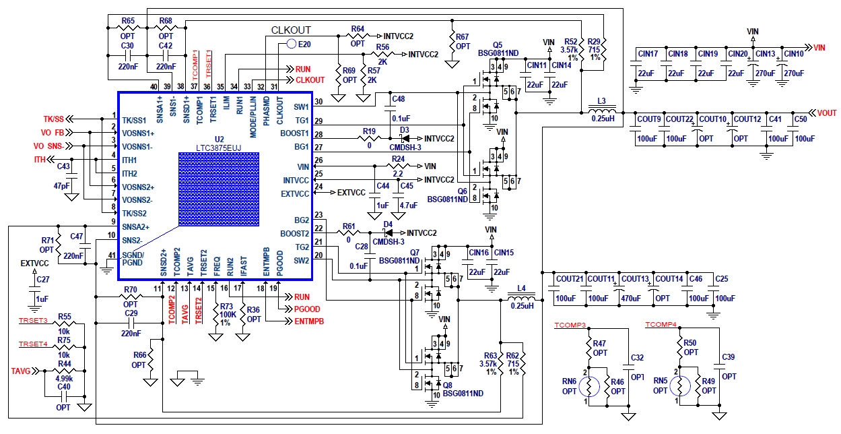Select the R24 2.2 ohm resistor

[x=399, y=166]
